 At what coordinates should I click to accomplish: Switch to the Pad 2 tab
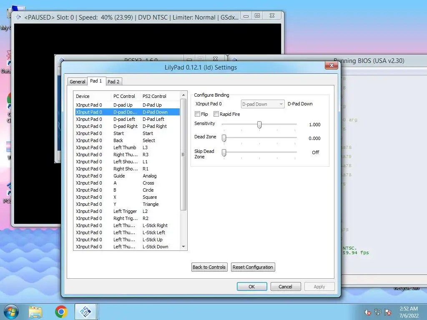113,82
